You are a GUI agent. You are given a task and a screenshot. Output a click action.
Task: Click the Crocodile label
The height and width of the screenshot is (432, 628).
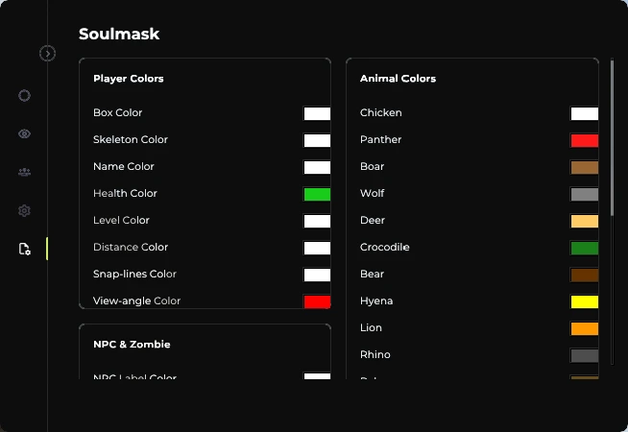pyautogui.click(x=384, y=247)
